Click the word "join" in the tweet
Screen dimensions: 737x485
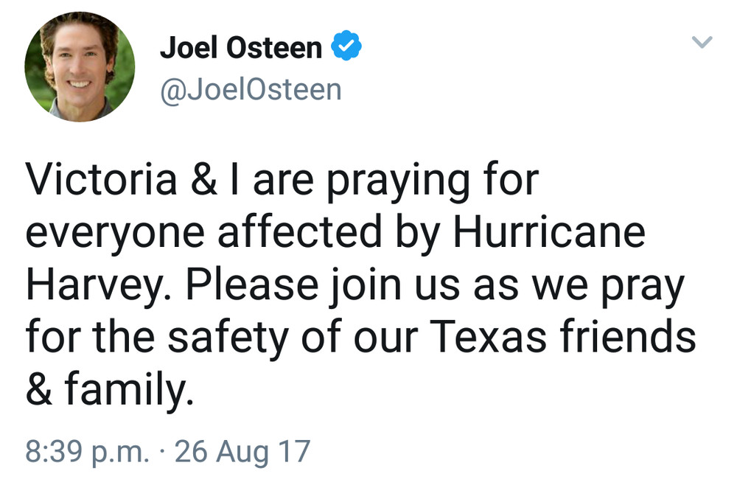[366, 287]
